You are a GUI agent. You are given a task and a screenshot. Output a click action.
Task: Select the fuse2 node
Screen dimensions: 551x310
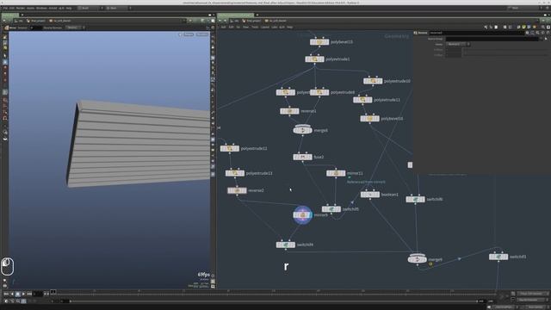click(302, 157)
